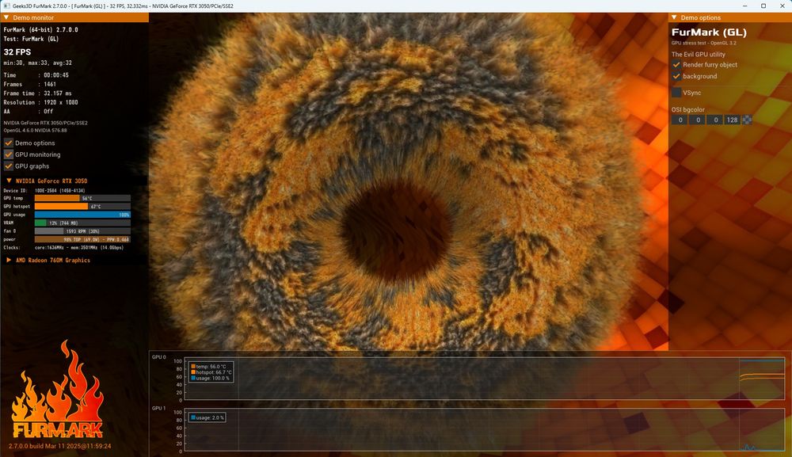Click the 'OpenGL 4.6.0 NVIDIA 576.88' text

(36, 130)
